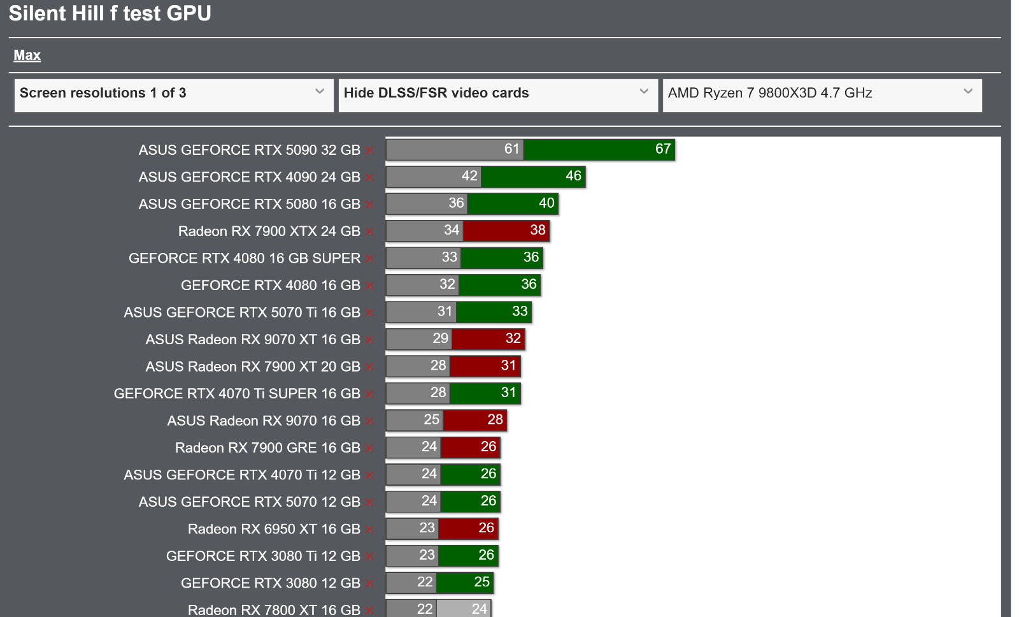Open the AMD Ryzen 7 9800X3D processor dropdown

click(x=822, y=96)
